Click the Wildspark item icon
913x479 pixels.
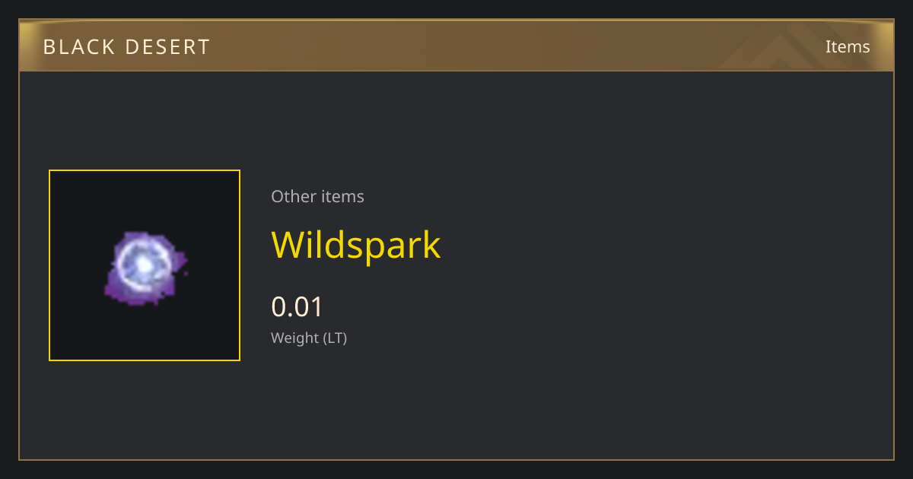click(145, 265)
